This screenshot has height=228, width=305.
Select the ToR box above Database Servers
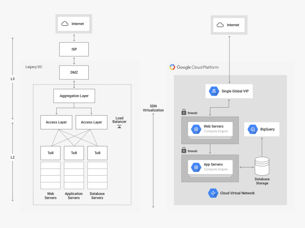pyautogui.click(x=98, y=153)
